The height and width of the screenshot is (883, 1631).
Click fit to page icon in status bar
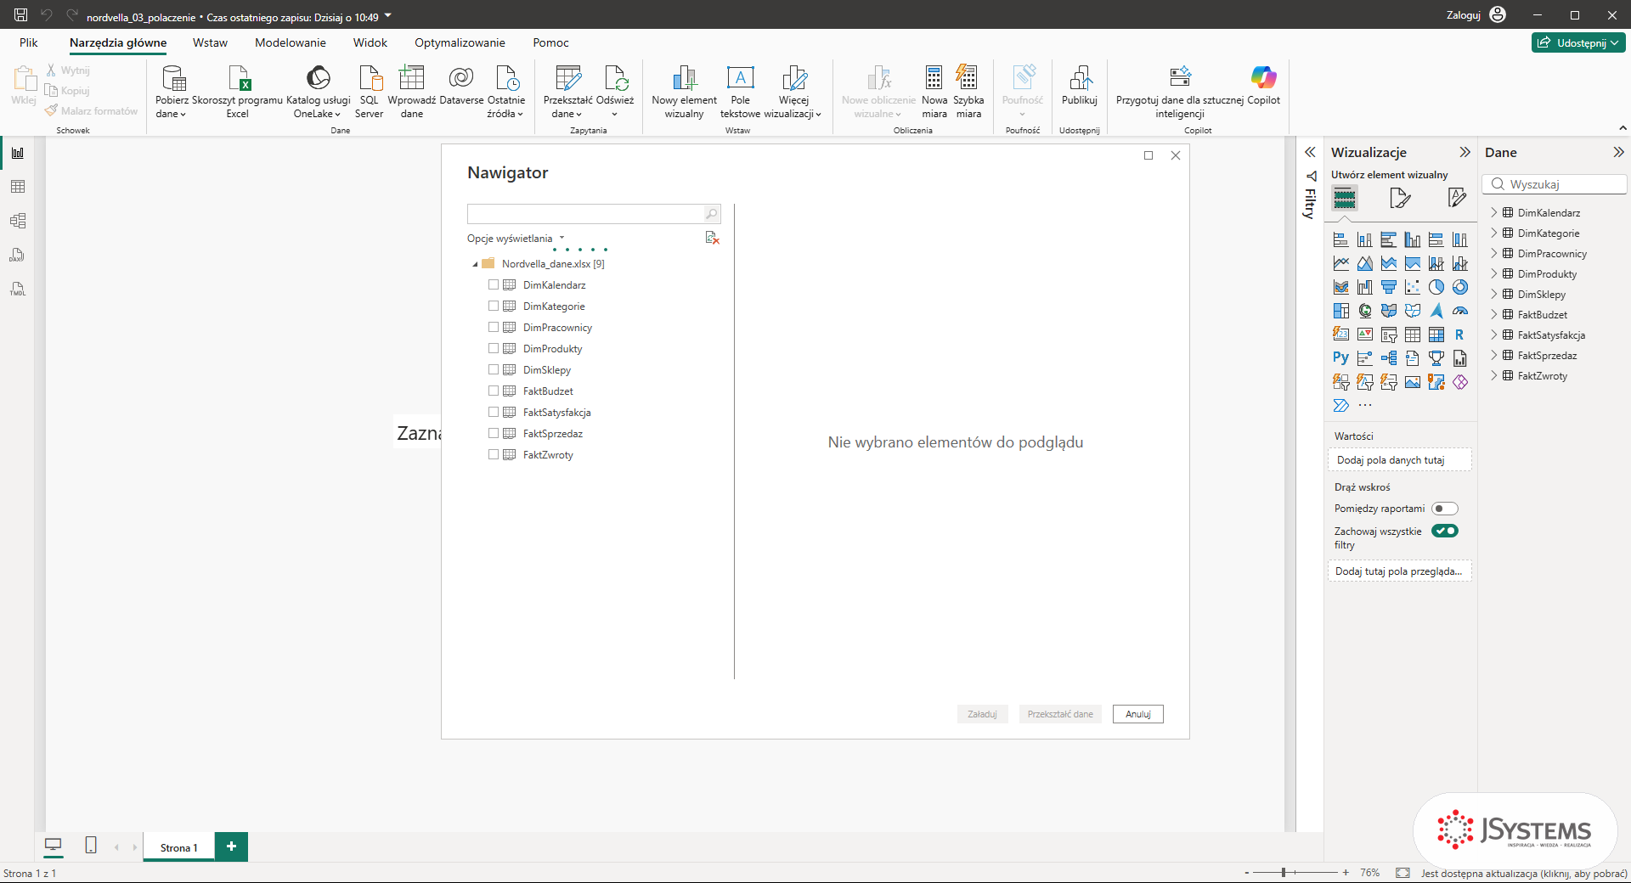coord(1402,873)
